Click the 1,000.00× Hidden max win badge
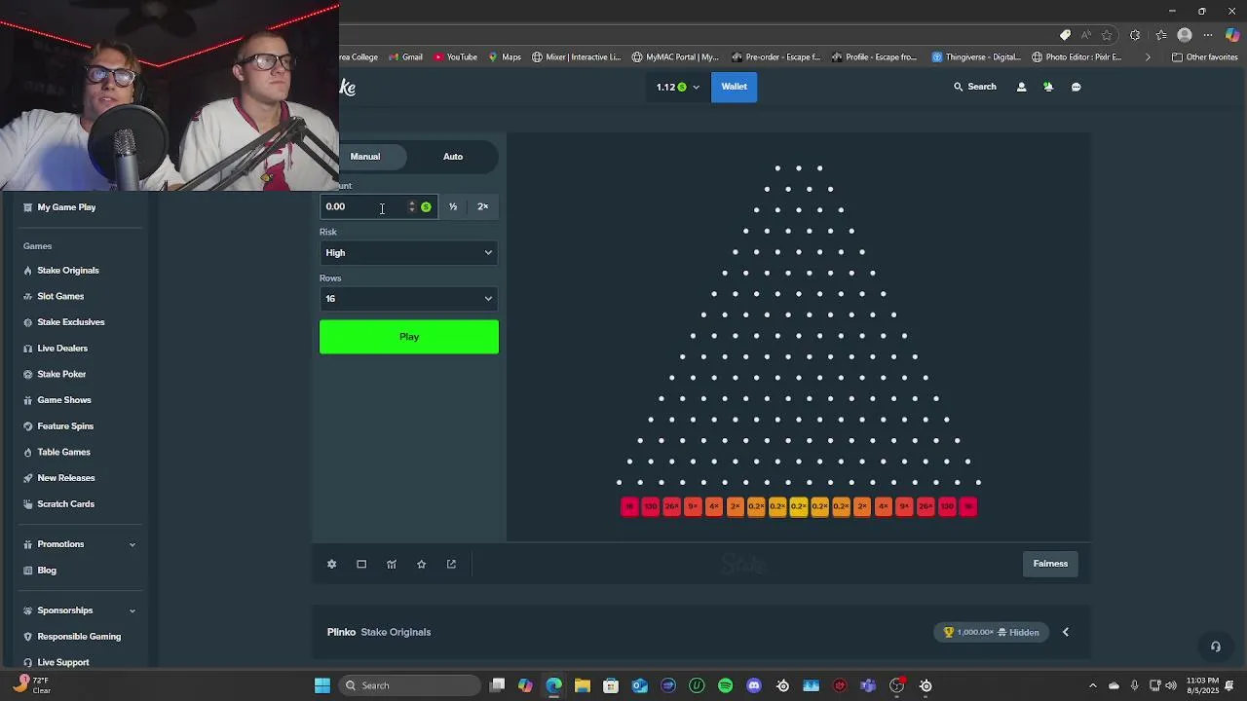The image size is (1247, 701). tap(992, 633)
